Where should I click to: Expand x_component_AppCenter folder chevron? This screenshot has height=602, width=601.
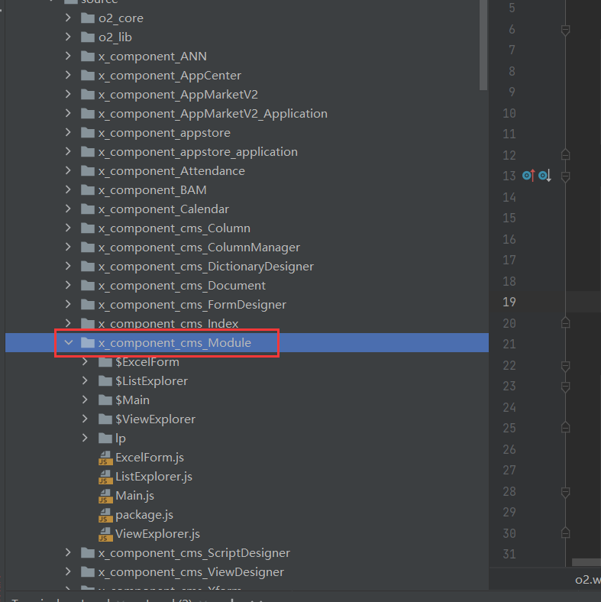point(68,75)
